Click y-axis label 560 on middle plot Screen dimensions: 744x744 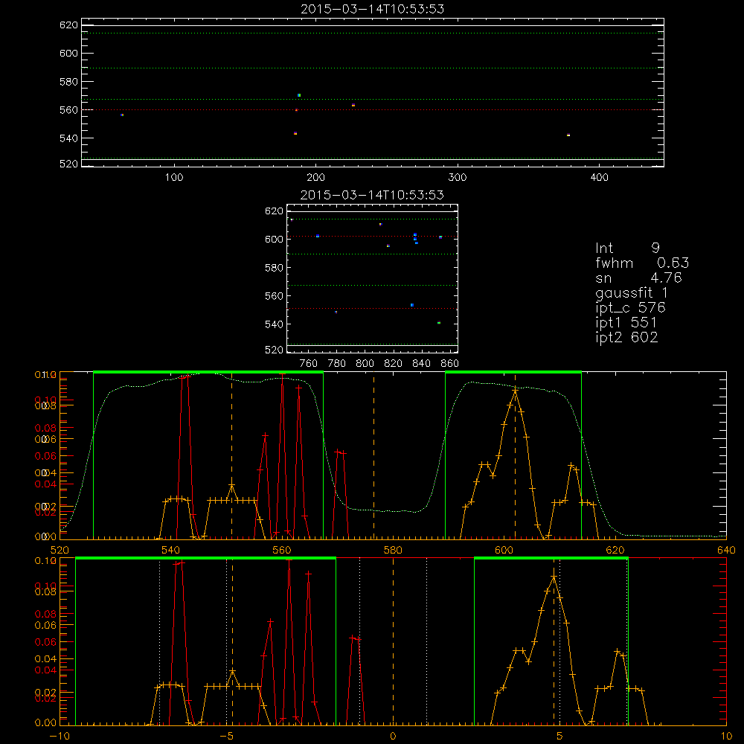tap(274, 296)
